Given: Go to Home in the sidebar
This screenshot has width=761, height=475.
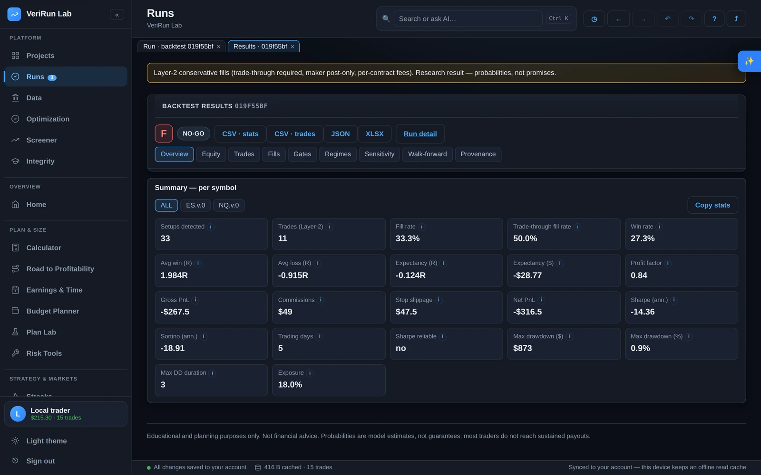Looking at the screenshot, I should click(66, 205).
